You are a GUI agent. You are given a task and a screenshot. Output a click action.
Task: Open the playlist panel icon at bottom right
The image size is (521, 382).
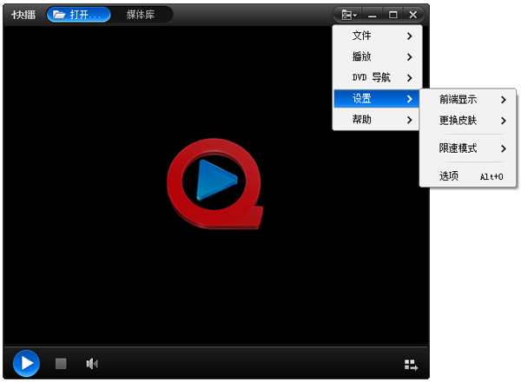[x=411, y=365]
